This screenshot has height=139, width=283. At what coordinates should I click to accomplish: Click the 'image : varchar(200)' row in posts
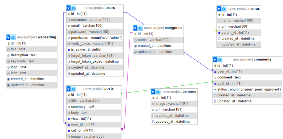tap(94, 137)
